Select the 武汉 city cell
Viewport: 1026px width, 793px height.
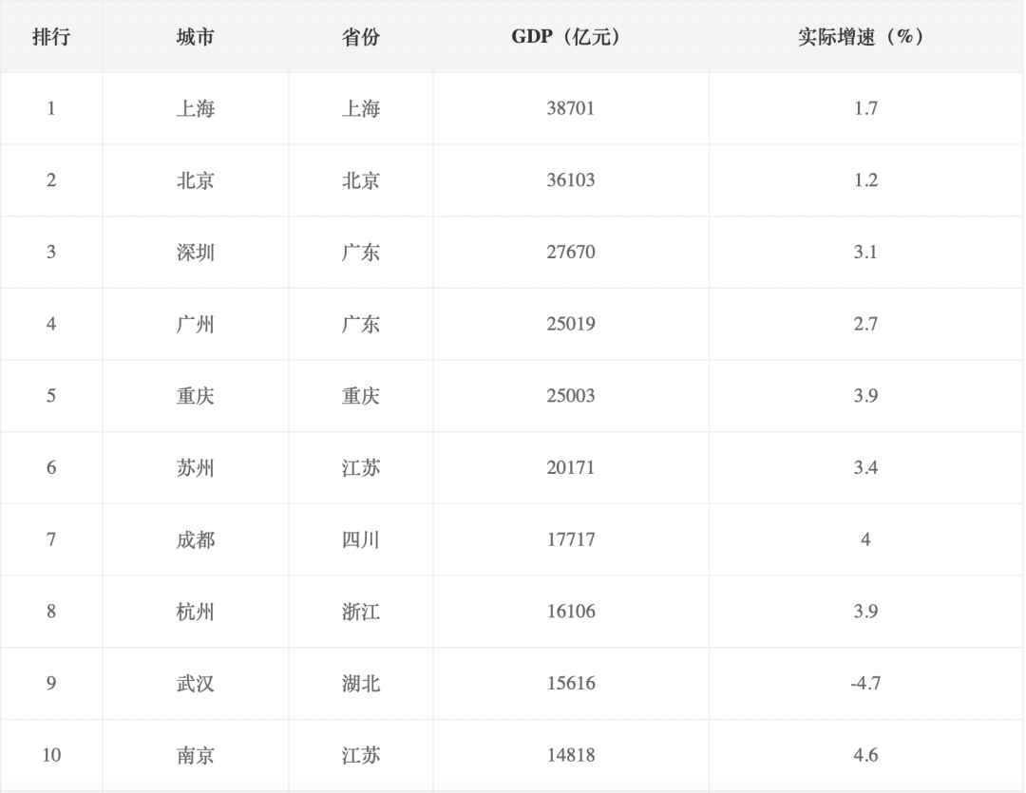(195, 684)
